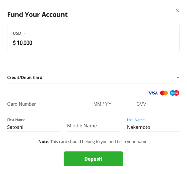Click the small arrow beside USD
The width and height of the screenshot is (187, 174).
[x=25, y=34]
